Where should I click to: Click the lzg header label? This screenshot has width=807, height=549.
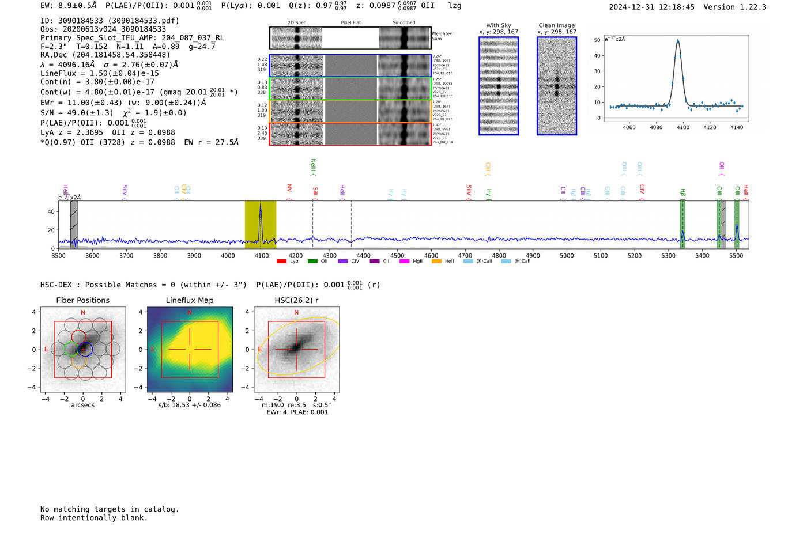click(x=455, y=5)
